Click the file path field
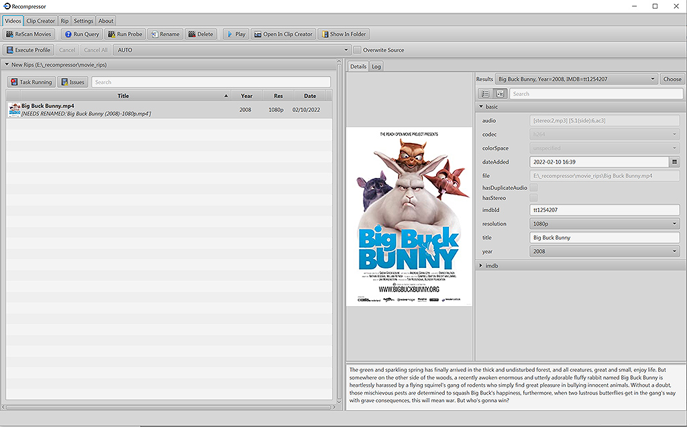 click(604, 176)
